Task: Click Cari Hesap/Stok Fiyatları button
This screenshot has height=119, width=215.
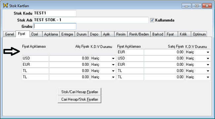Action: pyautogui.click(x=79, y=99)
